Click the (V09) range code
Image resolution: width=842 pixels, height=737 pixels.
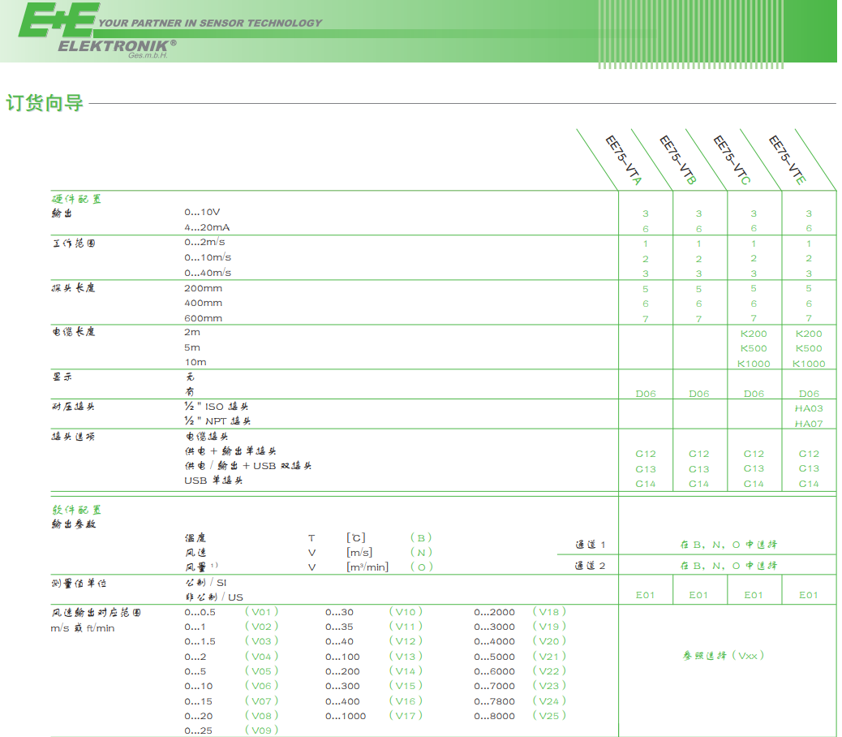261,731
